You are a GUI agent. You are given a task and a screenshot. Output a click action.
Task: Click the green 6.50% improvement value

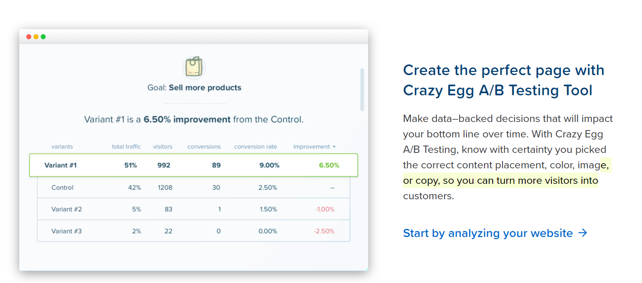[329, 165]
